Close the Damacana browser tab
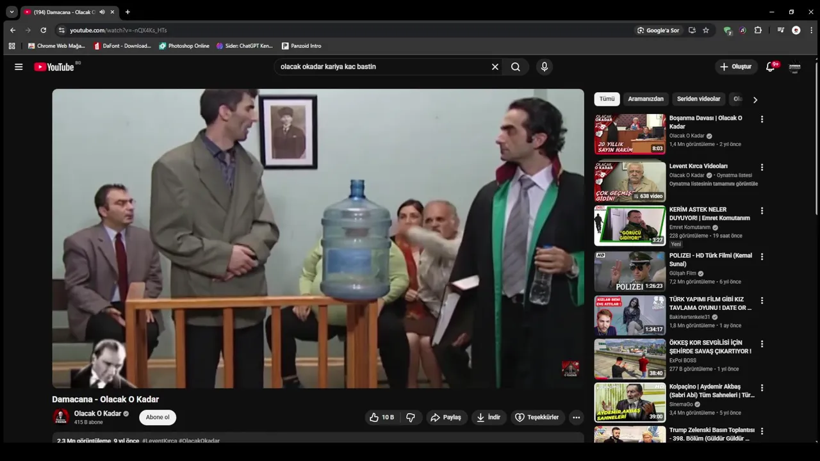The image size is (820, 461). coord(113,12)
